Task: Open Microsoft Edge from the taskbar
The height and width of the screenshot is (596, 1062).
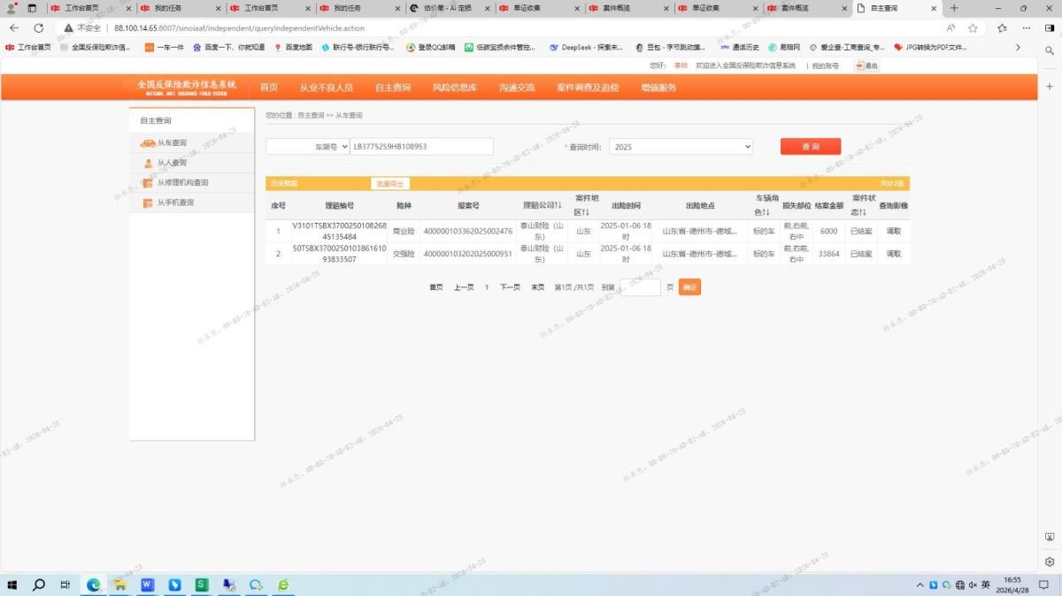Action: 94,585
